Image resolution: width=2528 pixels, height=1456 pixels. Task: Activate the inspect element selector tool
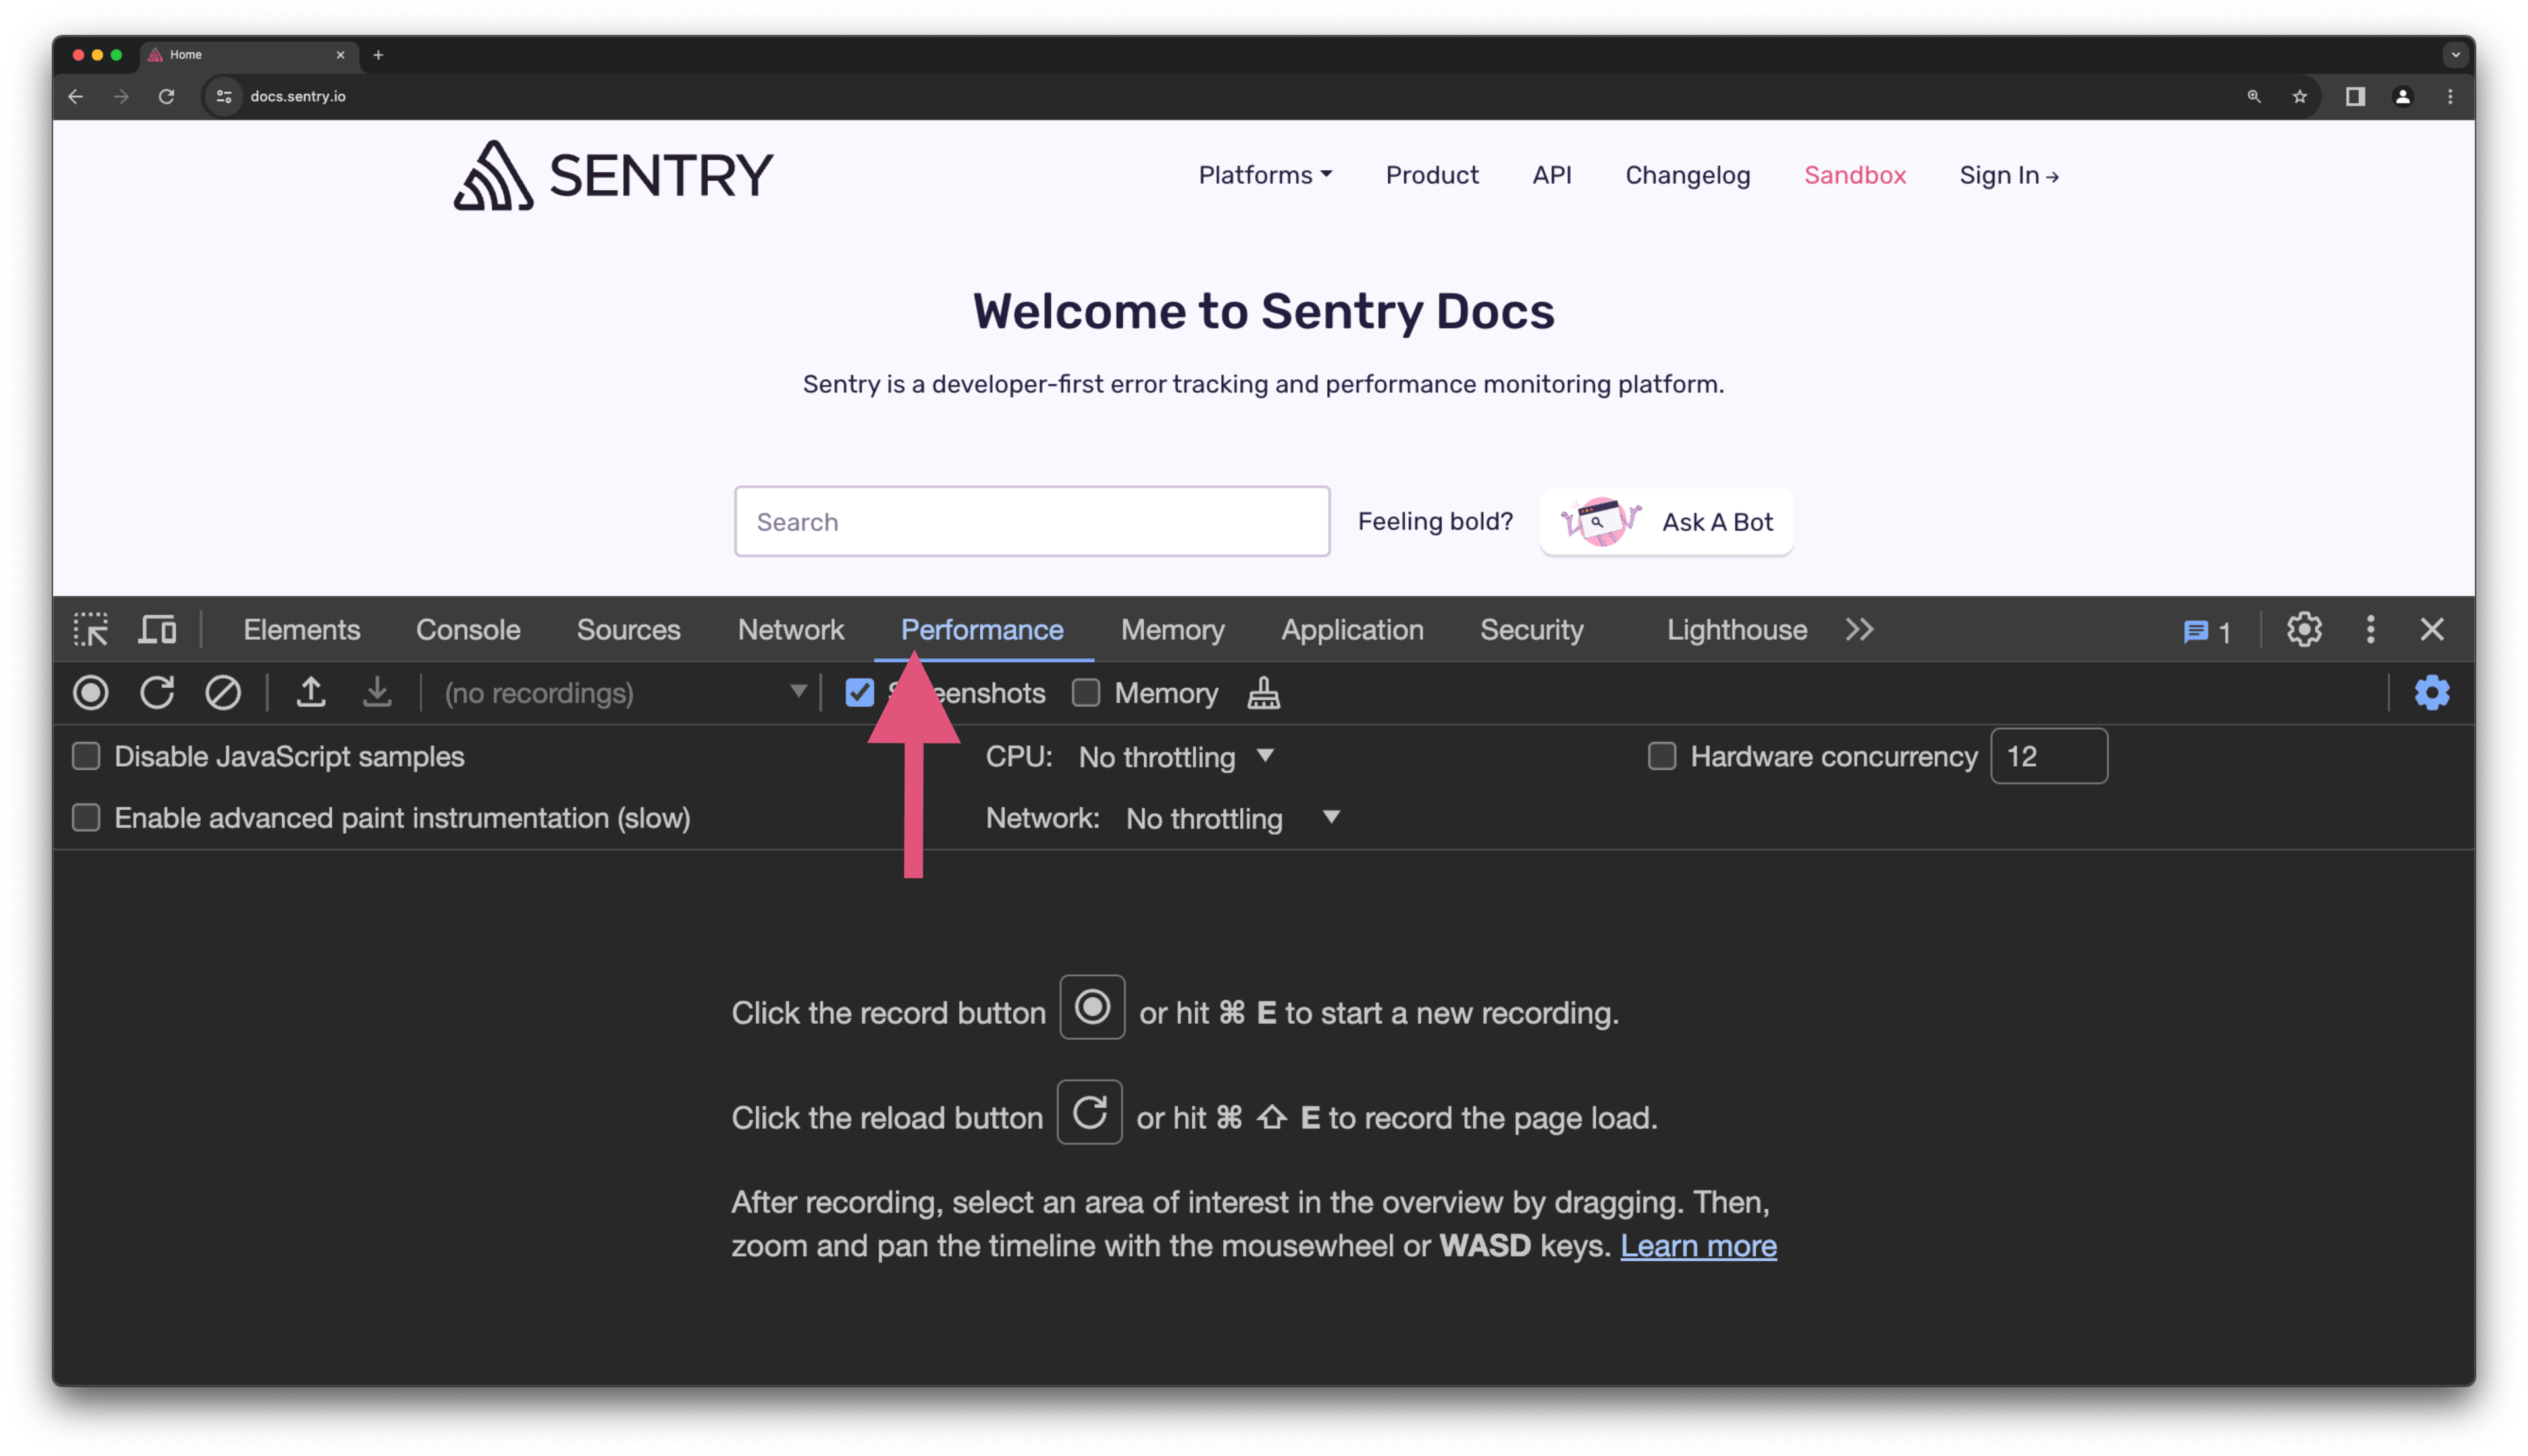[x=91, y=630]
